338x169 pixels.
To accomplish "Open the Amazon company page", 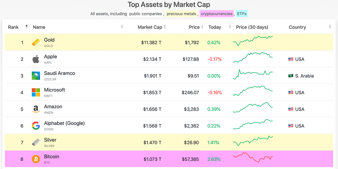I will [53, 106].
